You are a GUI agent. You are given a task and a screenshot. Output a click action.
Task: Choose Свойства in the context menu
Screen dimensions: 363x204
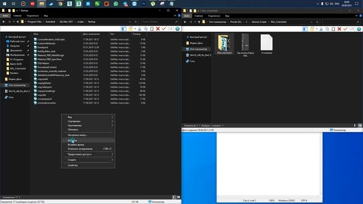point(88,165)
